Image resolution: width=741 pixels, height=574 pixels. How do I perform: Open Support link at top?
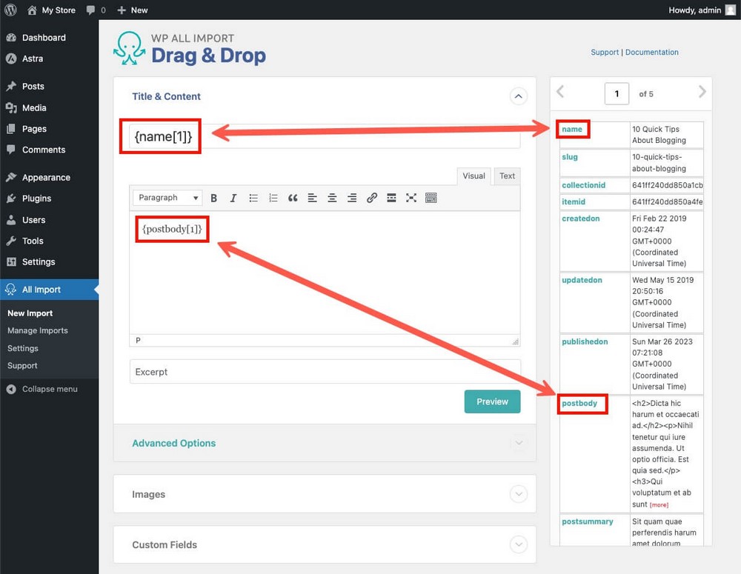click(605, 52)
